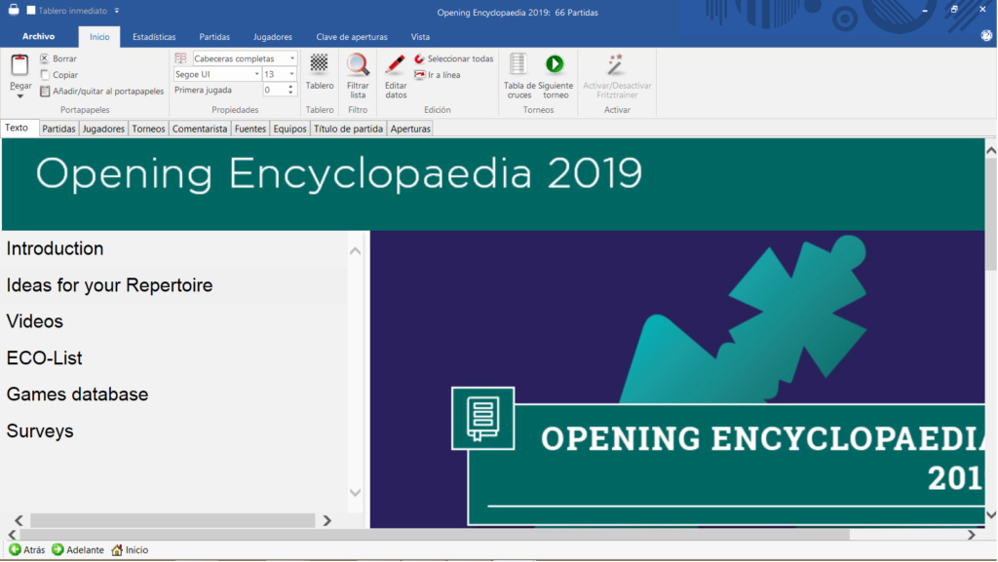Select the Equipos list tab
998x562 pixels.
click(289, 129)
